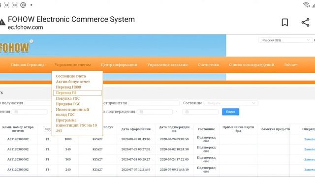Bookmark the page with the bookmark icon
This screenshot has width=315, height=177.
click(x=284, y=22)
